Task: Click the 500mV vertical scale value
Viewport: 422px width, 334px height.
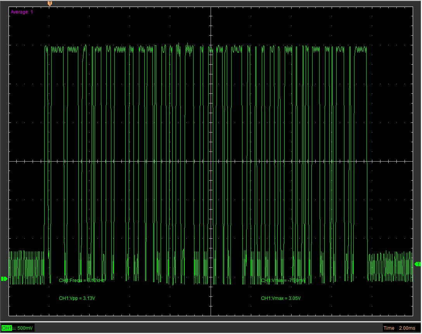Action: tap(25, 328)
